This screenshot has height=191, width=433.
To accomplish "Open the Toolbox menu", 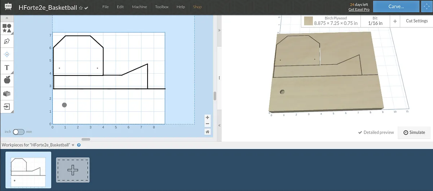I will (162, 7).
